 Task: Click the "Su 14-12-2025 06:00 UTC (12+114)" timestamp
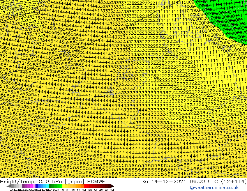coord(194,181)
